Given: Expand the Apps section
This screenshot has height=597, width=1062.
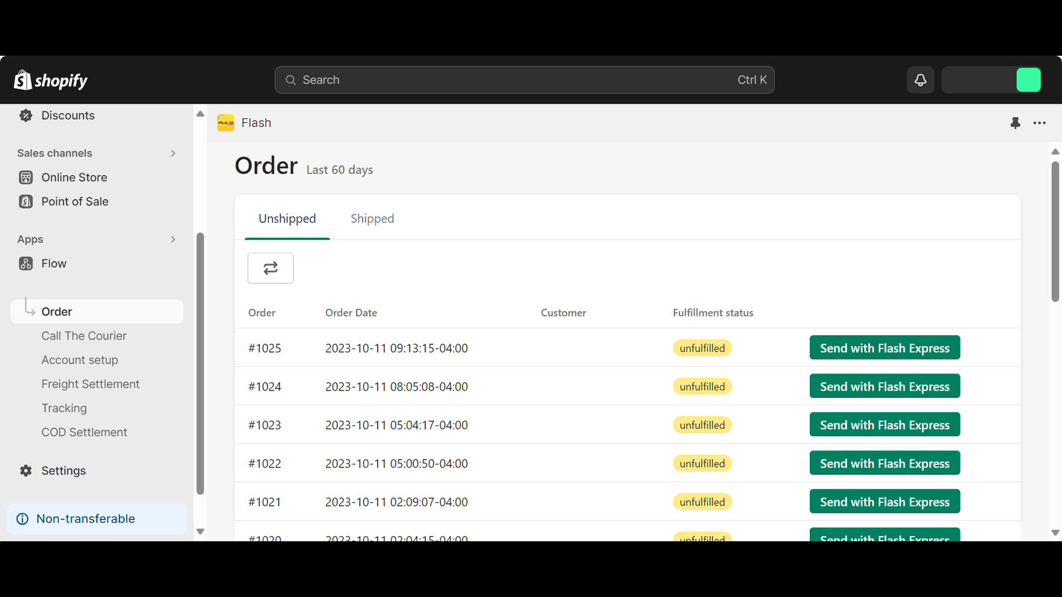Looking at the screenshot, I should tap(173, 239).
